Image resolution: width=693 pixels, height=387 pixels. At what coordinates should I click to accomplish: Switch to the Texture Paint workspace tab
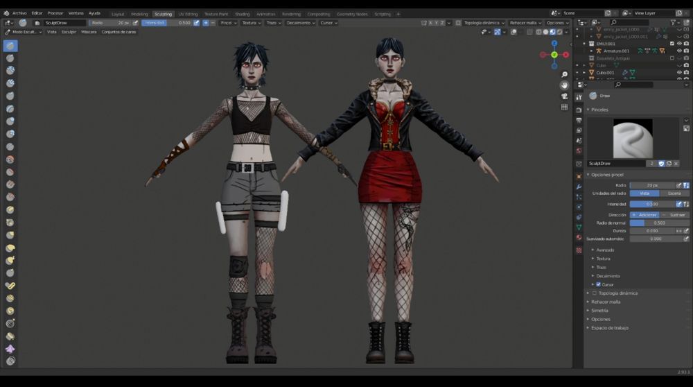coord(216,14)
